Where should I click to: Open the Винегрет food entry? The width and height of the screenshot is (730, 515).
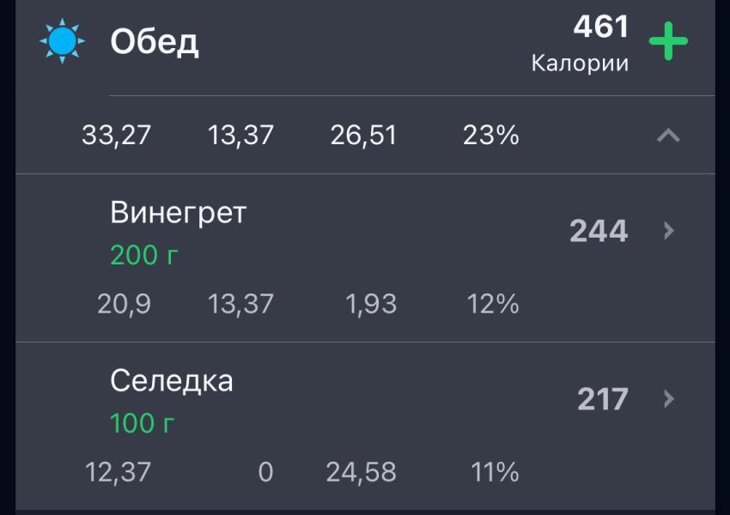pos(365,258)
